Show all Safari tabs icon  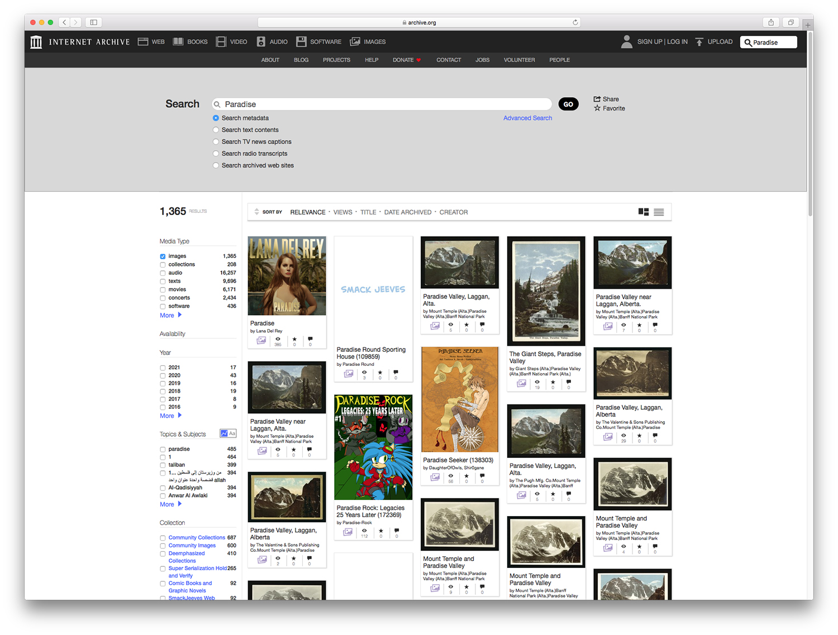(791, 22)
